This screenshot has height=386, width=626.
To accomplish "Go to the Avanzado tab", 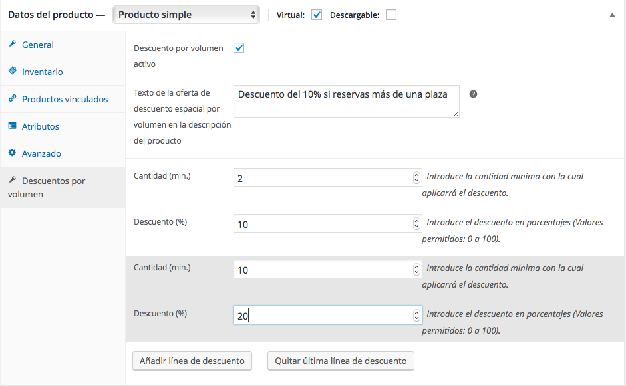I will [x=63, y=153].
